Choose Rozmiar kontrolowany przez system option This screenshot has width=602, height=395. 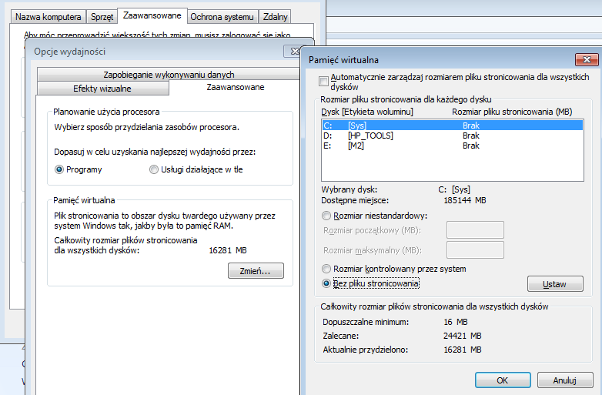326,269
